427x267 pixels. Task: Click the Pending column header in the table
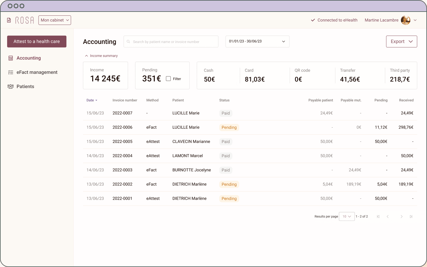pos(381,100)
